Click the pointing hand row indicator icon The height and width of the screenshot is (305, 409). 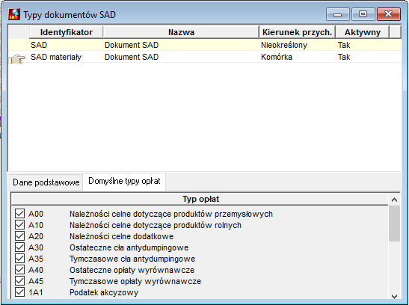tap(18, 58)
